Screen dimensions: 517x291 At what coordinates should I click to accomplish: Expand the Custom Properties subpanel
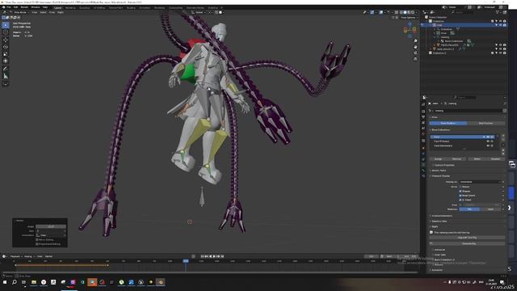443,165
